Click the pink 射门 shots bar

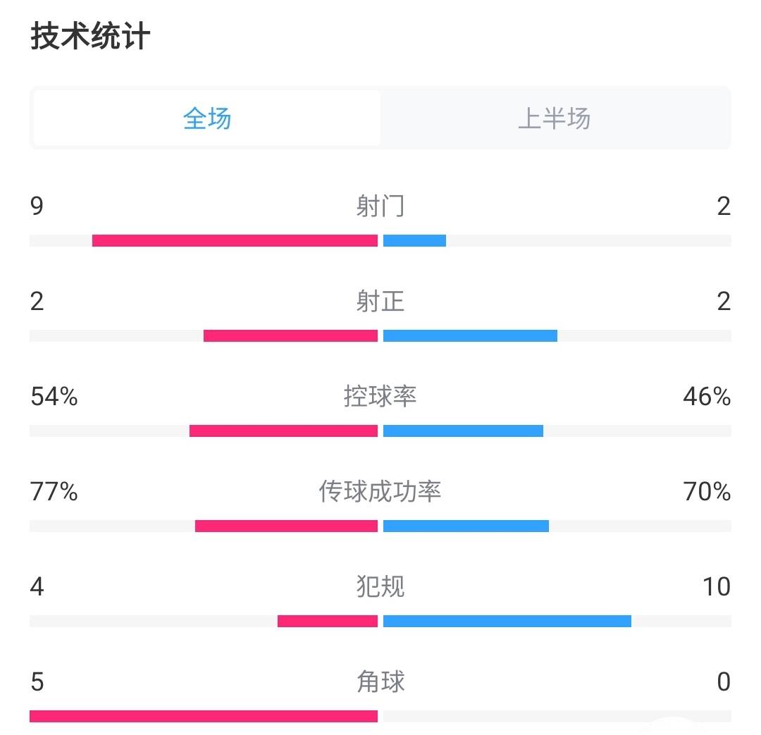point(235,240)
